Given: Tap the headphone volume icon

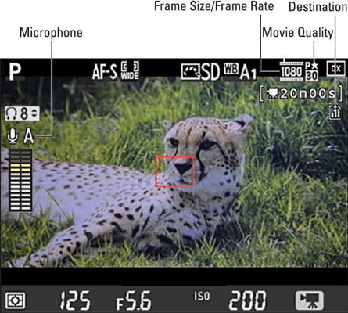Looking at the screenshot, I should [11, 113].
